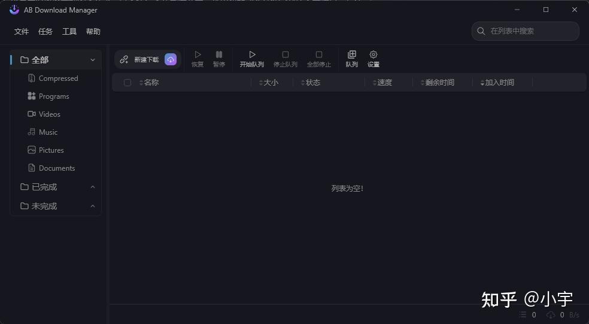Start the queue with 开始队列
Image resolution: width=589 pixels, height=324 pixels.
(252, 59)
